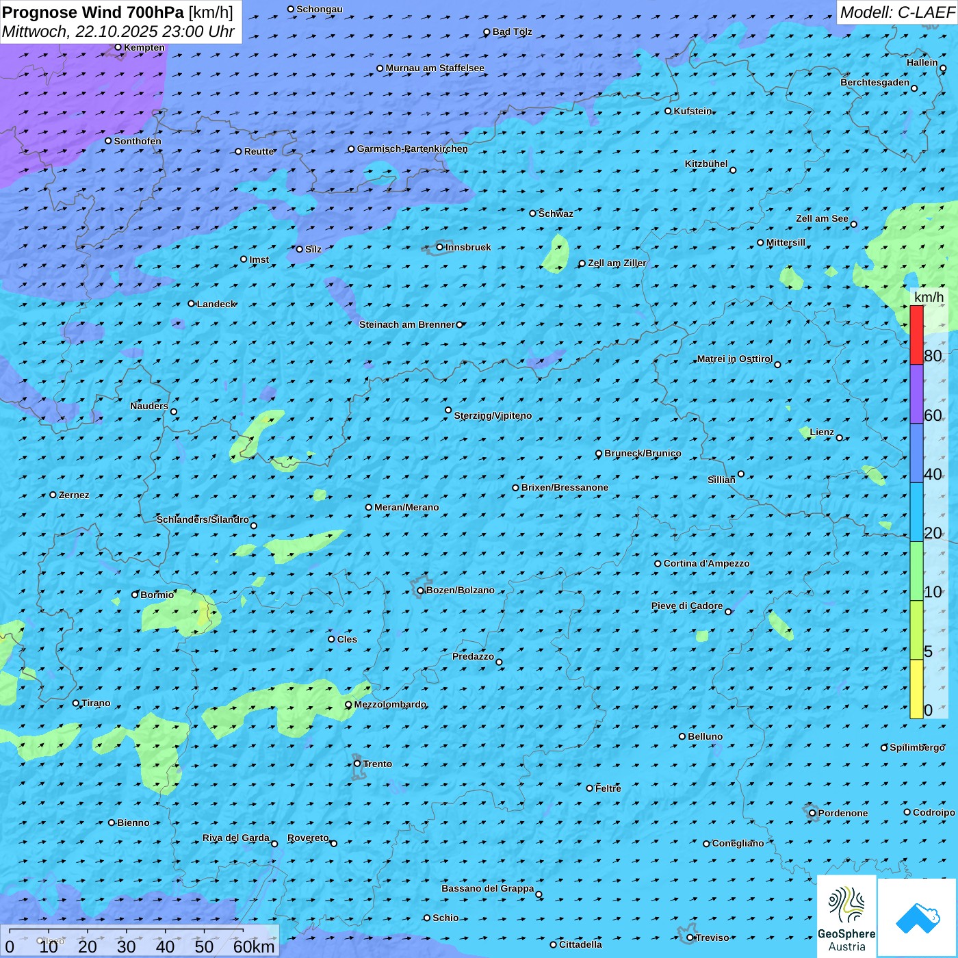Click the Bozen/Bolzano city label

[460, 590]
